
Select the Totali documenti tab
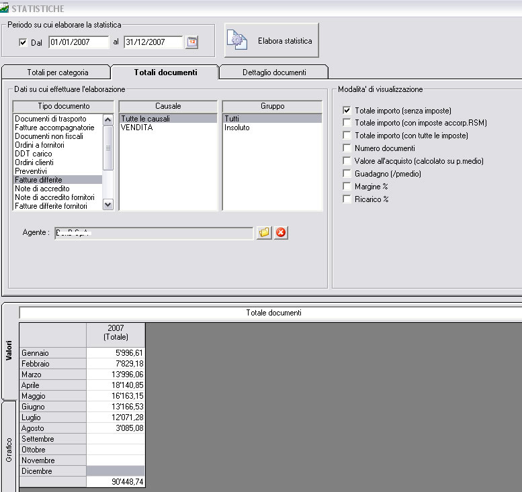click(165, 72)
